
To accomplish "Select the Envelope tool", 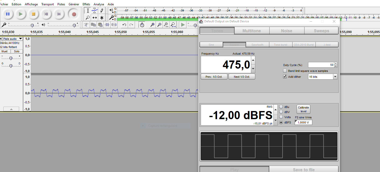I will coord(95,11).
